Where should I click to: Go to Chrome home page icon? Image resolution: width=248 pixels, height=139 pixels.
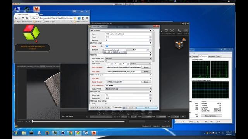[27, 18]
